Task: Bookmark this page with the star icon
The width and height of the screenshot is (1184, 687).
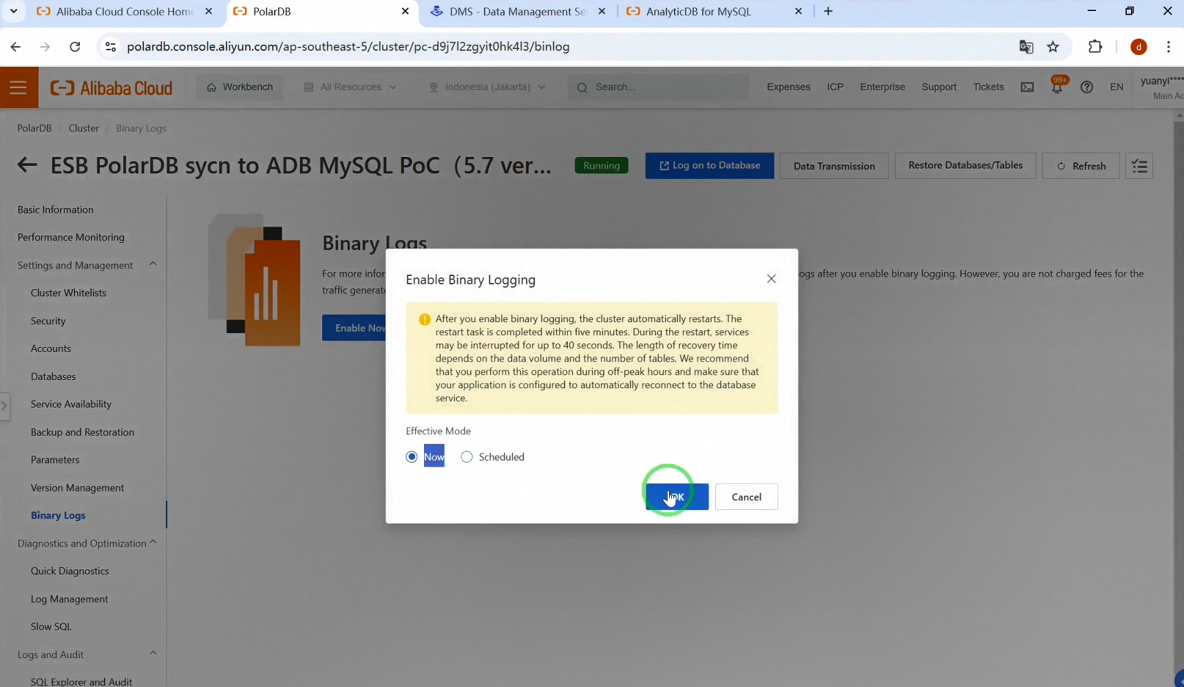Action: coord(1053,47)
